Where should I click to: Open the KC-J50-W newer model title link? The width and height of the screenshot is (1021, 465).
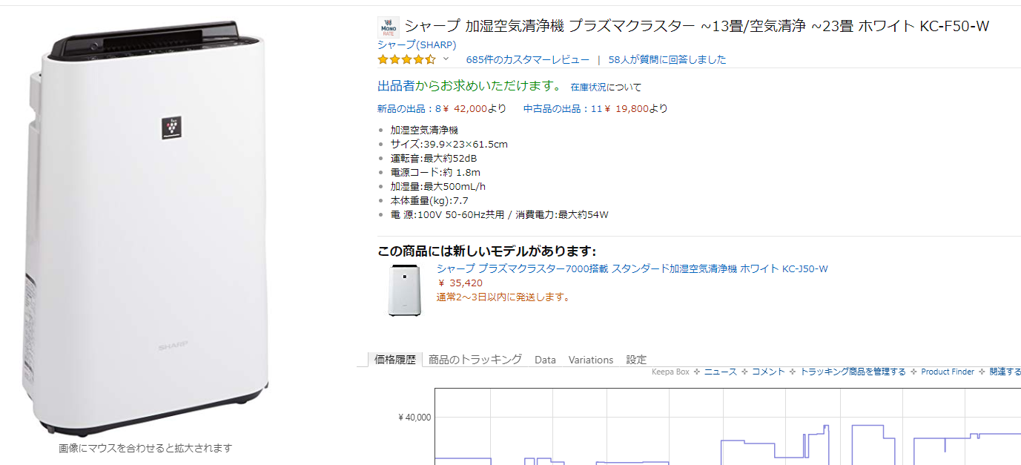tap(632, 268)
